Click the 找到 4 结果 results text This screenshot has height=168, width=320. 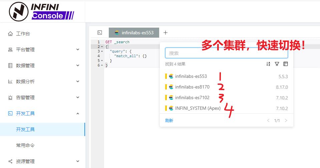point(175,64)
